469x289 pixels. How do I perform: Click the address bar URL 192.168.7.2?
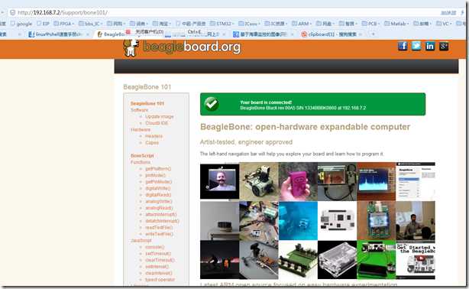click(x=62, y=12)
